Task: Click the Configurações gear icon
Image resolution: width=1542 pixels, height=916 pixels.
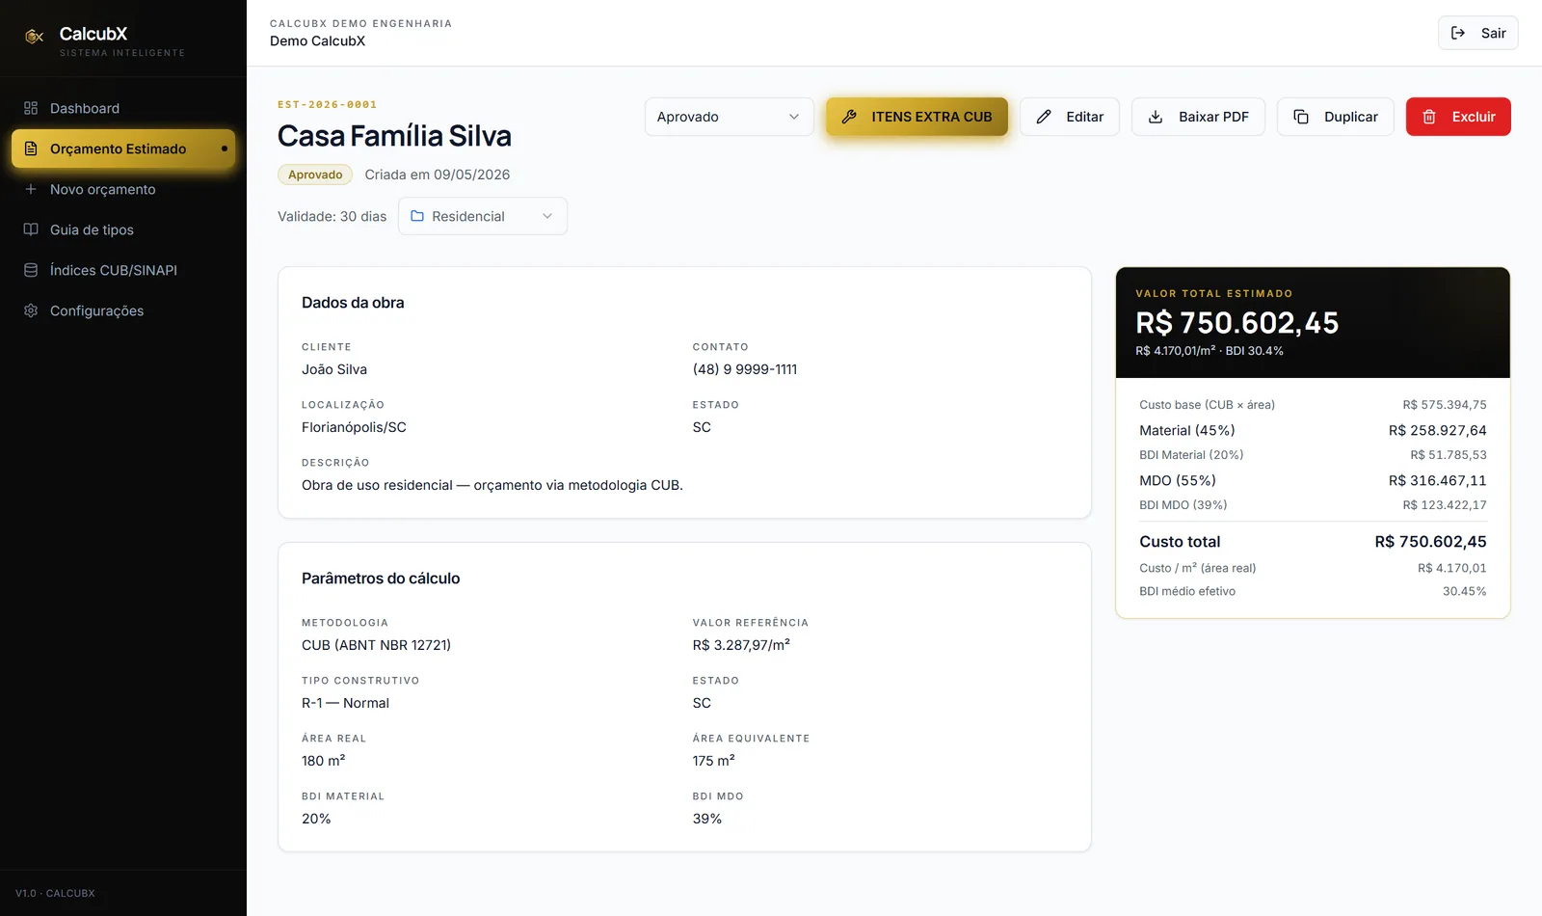Action: click(x=31, y=310)
